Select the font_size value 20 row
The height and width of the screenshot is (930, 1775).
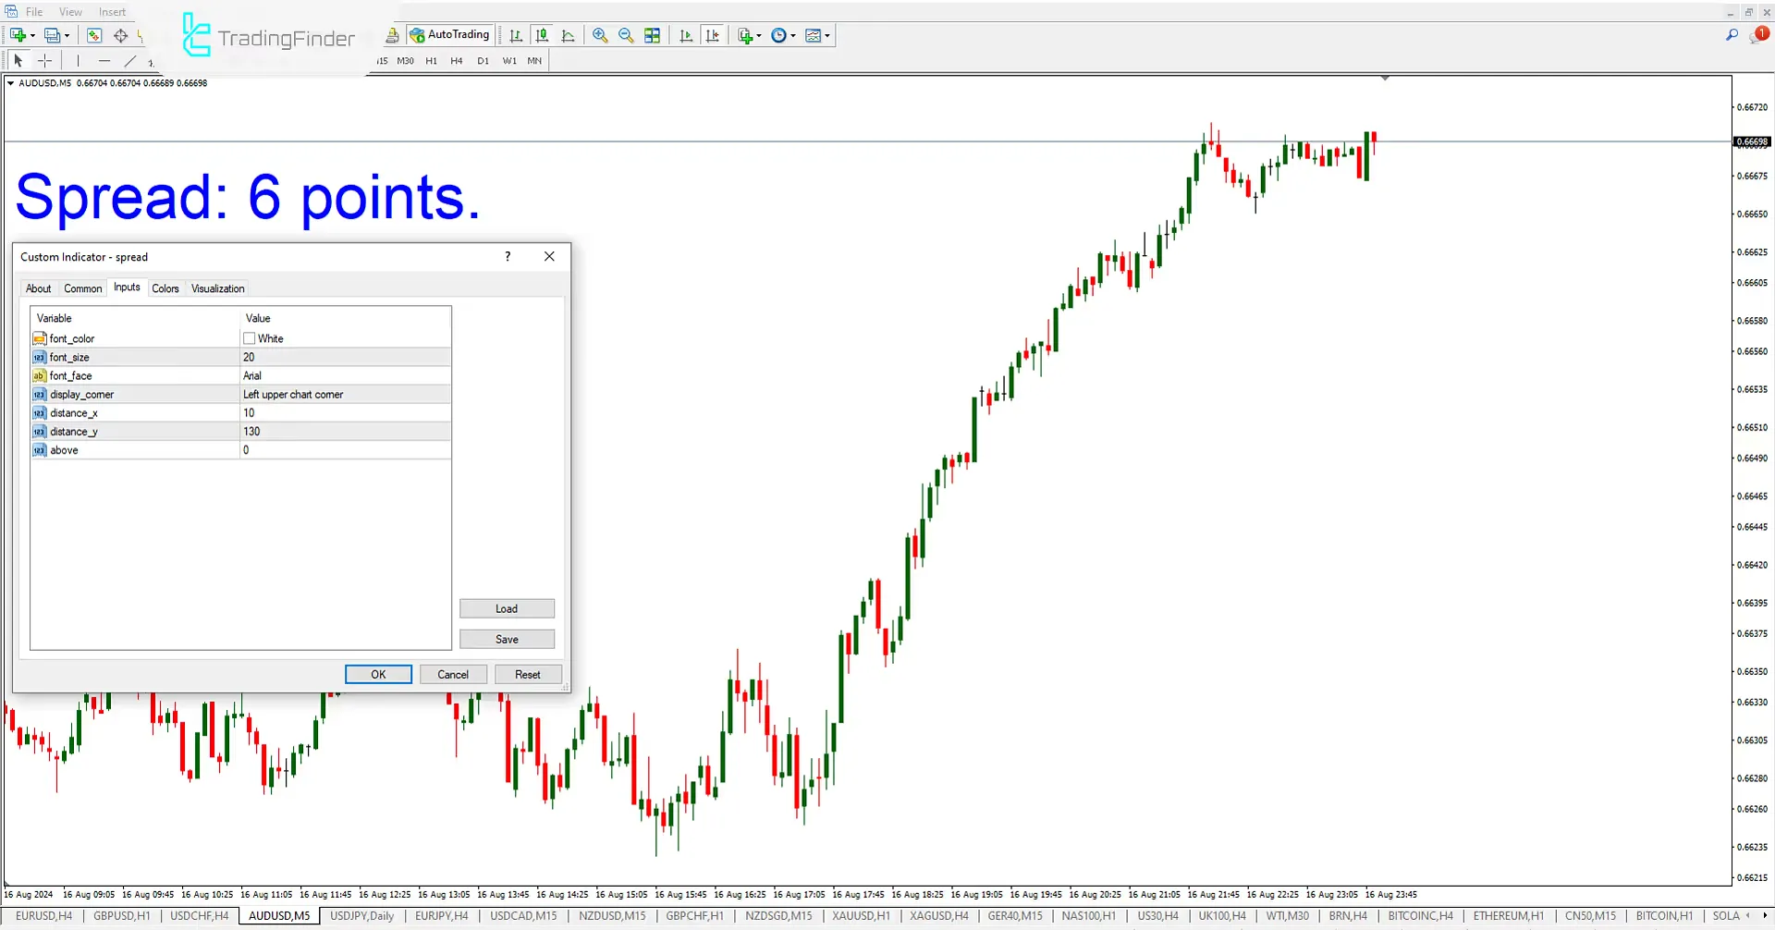pos(277,357)
